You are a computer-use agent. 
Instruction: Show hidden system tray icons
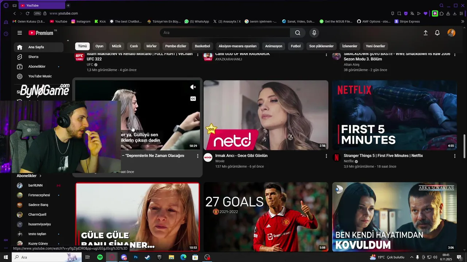tap(411, 257)
